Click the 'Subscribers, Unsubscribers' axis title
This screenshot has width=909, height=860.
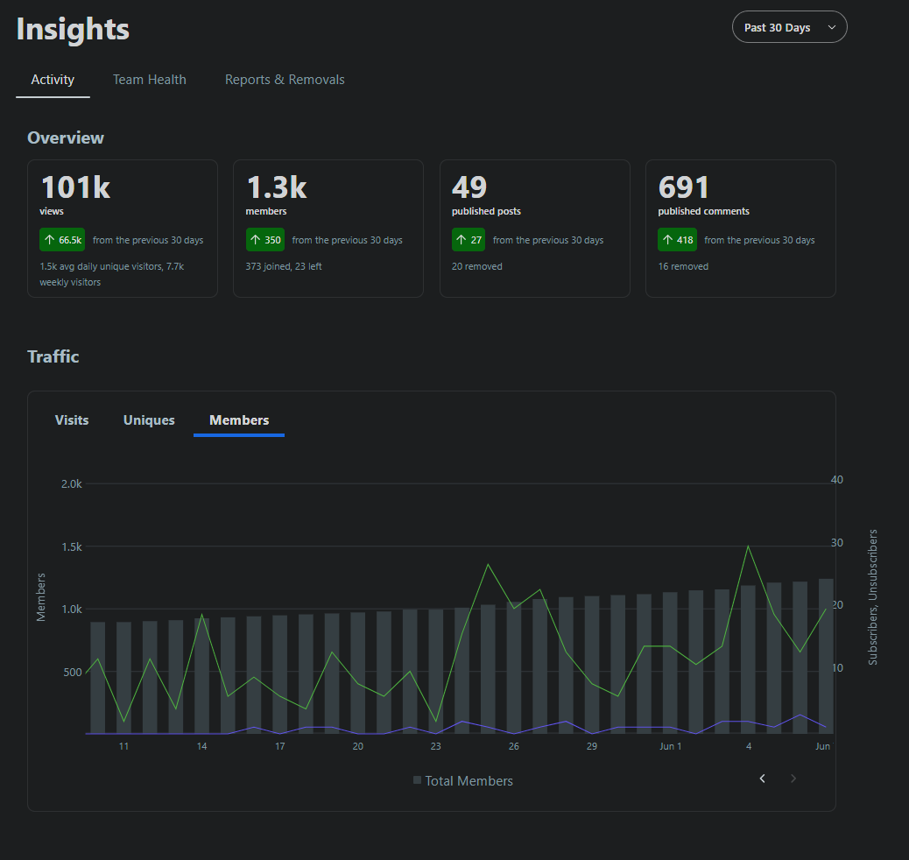[x=872, y=597]
